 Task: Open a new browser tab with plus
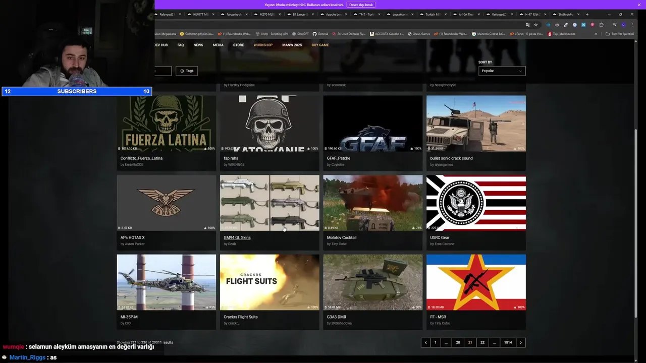[x=587, y=14]
